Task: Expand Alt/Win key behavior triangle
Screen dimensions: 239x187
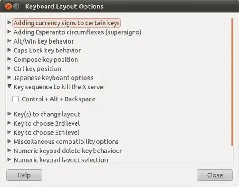Action: tap(9, 41)
